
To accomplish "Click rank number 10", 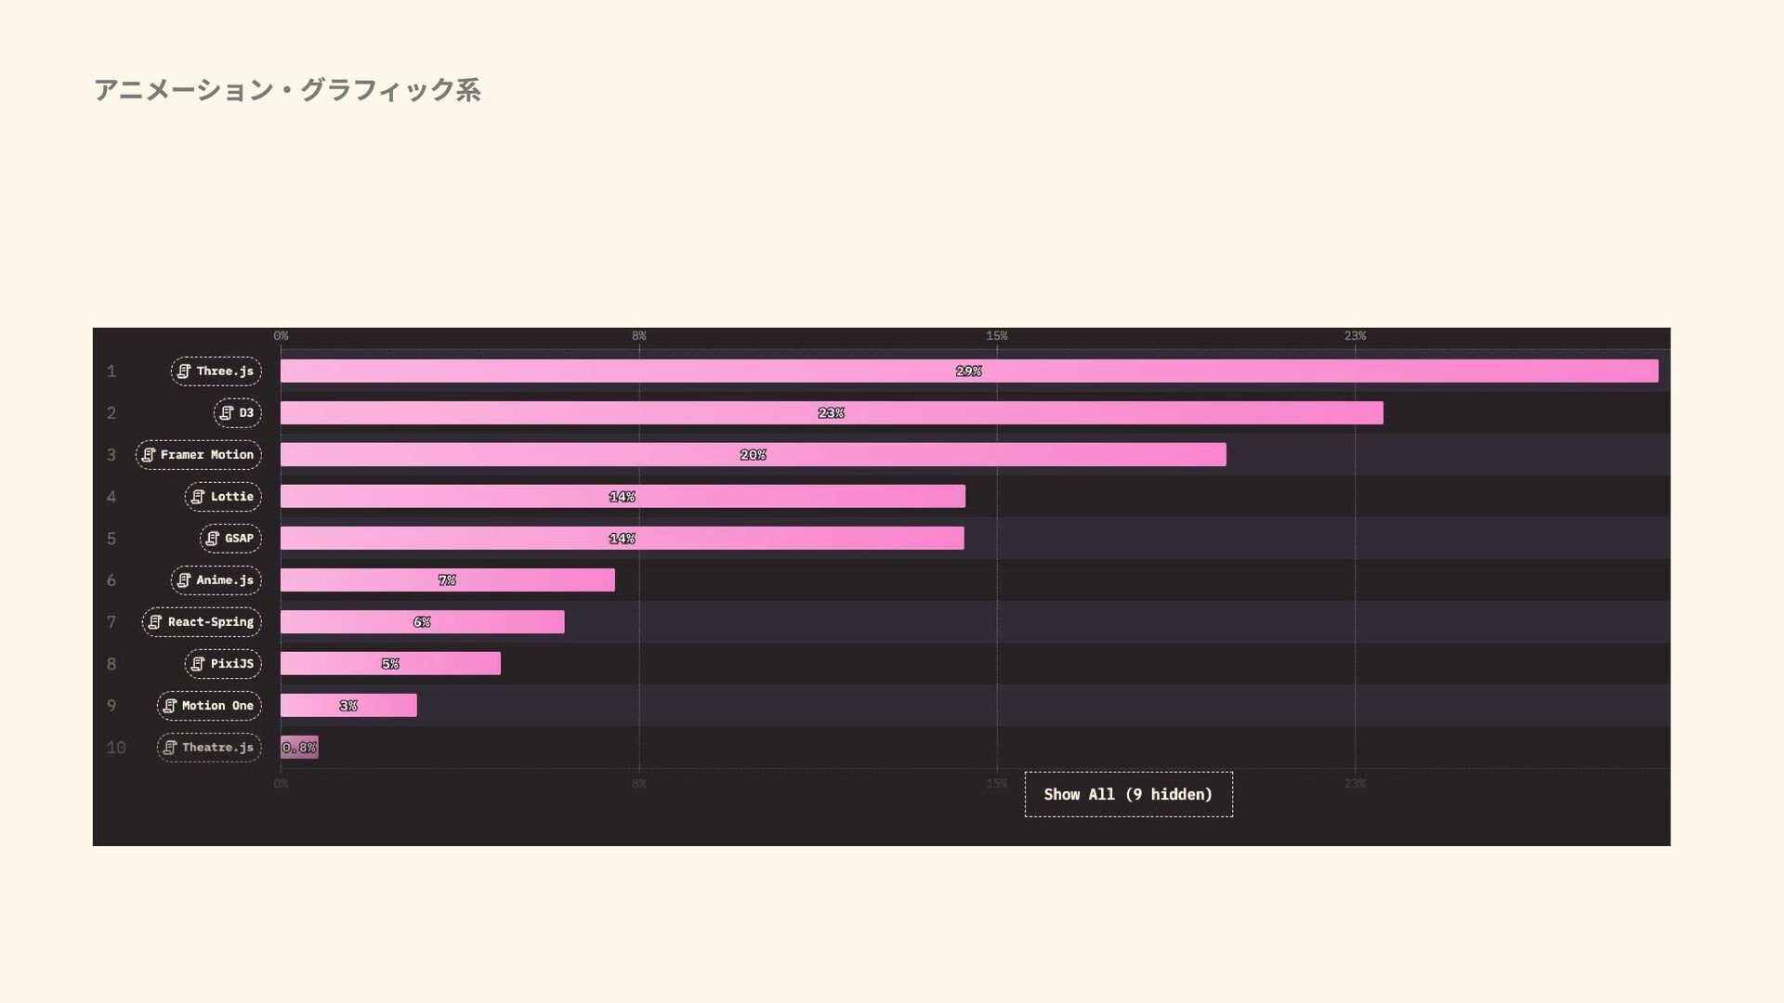I will (x=116, y=748).
